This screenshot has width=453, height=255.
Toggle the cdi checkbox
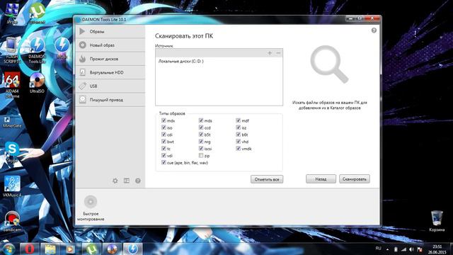tap(164, 135)
